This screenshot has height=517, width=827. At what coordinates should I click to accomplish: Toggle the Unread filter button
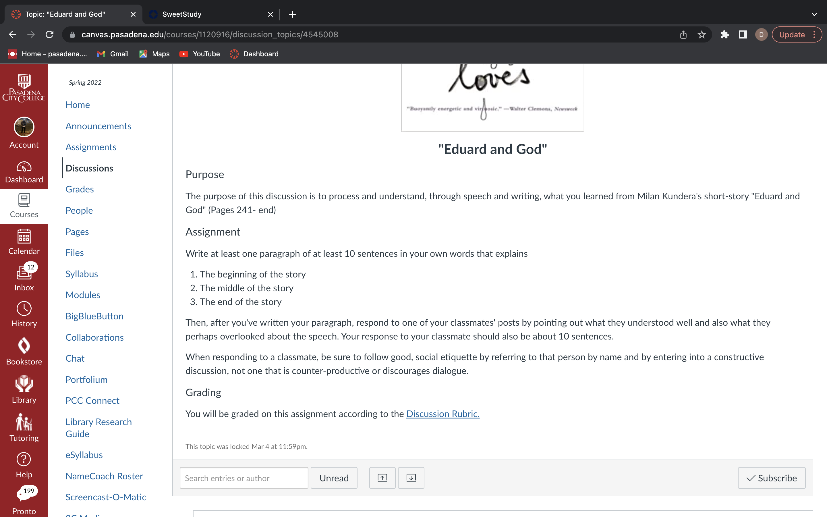point(334,478)
